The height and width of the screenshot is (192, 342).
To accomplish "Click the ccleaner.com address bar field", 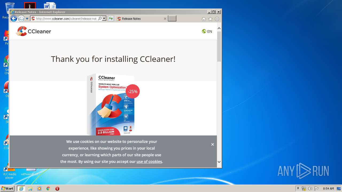I will coord(66,19).
